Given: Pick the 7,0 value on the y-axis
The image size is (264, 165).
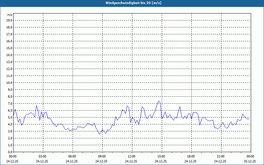Looking at the screenshot, I should [10, 103].
